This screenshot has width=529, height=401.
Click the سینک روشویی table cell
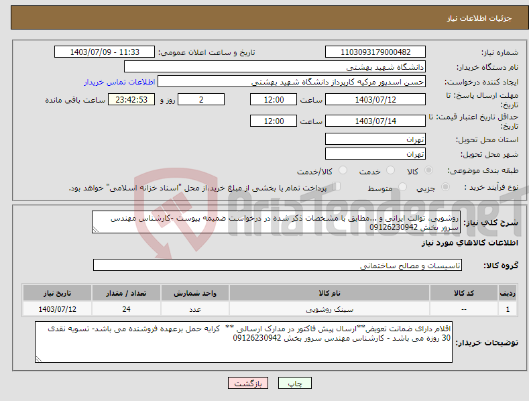pyautogui.click(x=329, y=309)
